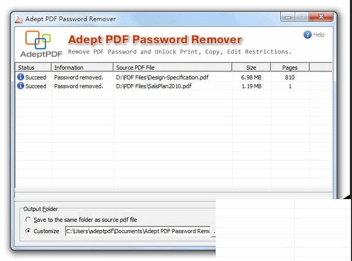Click the AdeptPDF logo icon
This screenshot has width=352, height=261.
click(38, 40)
